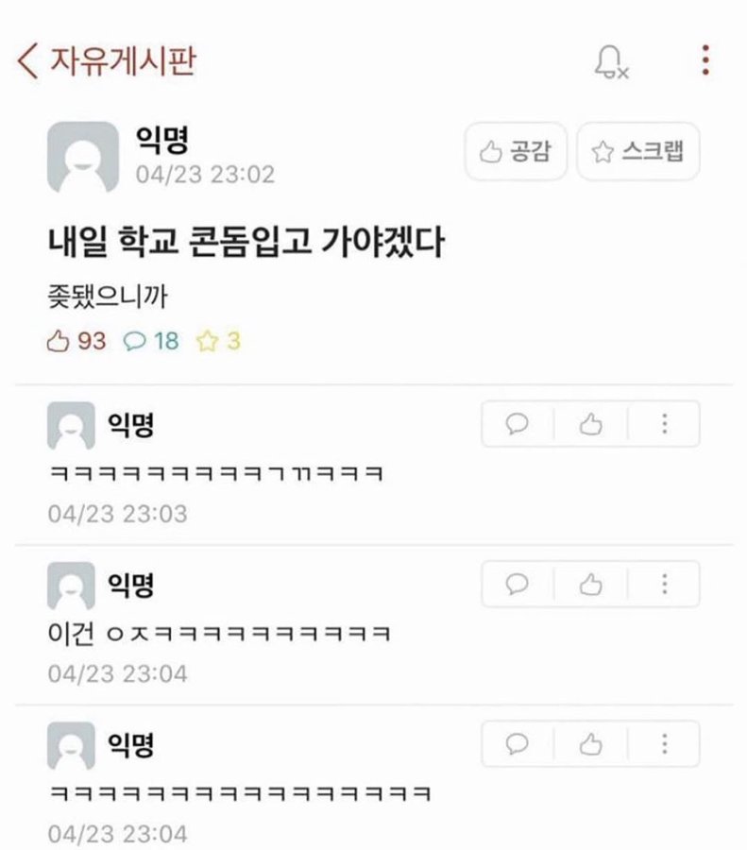This screenshot has height=850, width=747.
Task: Tap the 공감 like button on post
Action: 516,151
